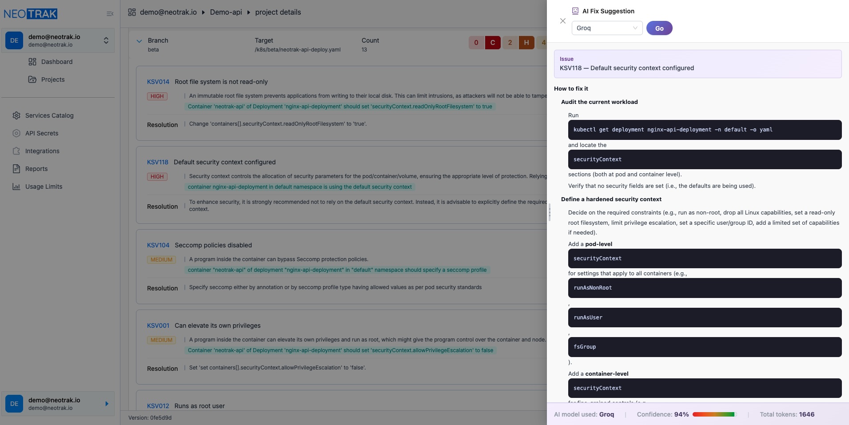Click the Integrations puzzle icon
Viewport: 849px width, 425px height.
(16, 151)
